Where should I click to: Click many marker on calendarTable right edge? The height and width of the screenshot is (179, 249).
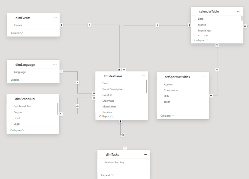coord(245,26)
